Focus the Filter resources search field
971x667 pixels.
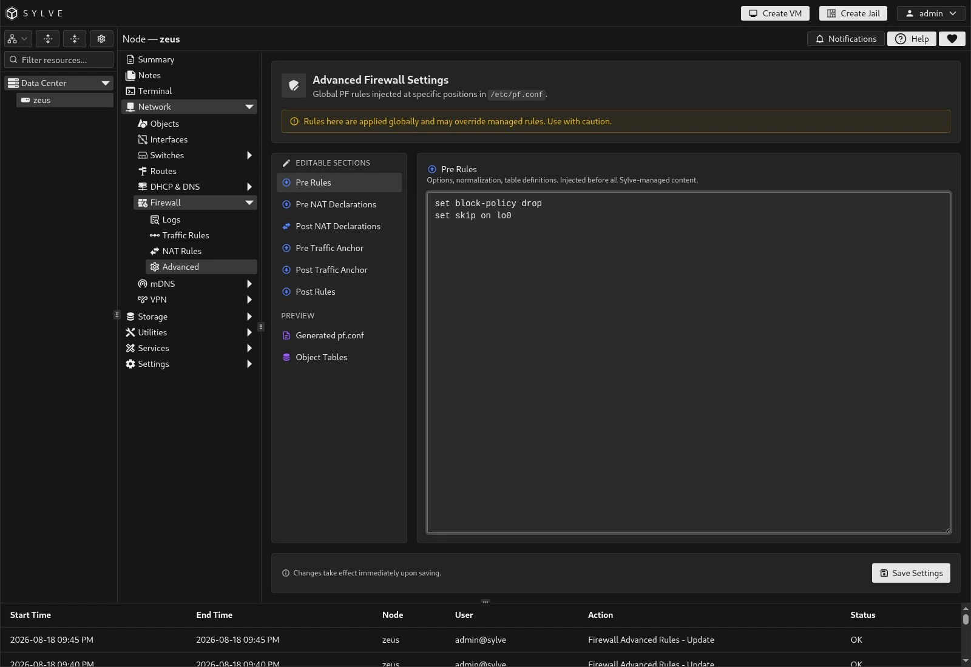(59, 59)
